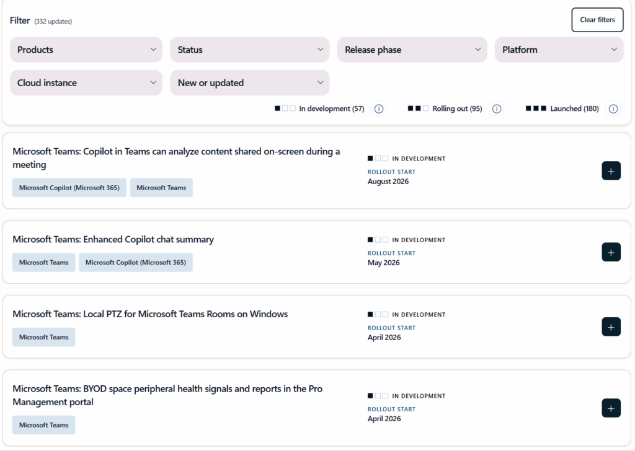The width and height of the screenshot is (635, 451).
Task: Click Microsoft Teams tag under Local PTZ item
Action: pos(43,337)
